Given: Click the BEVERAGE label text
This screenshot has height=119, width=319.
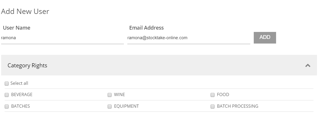Looking at the screenshot, I should tap(22, 95).
